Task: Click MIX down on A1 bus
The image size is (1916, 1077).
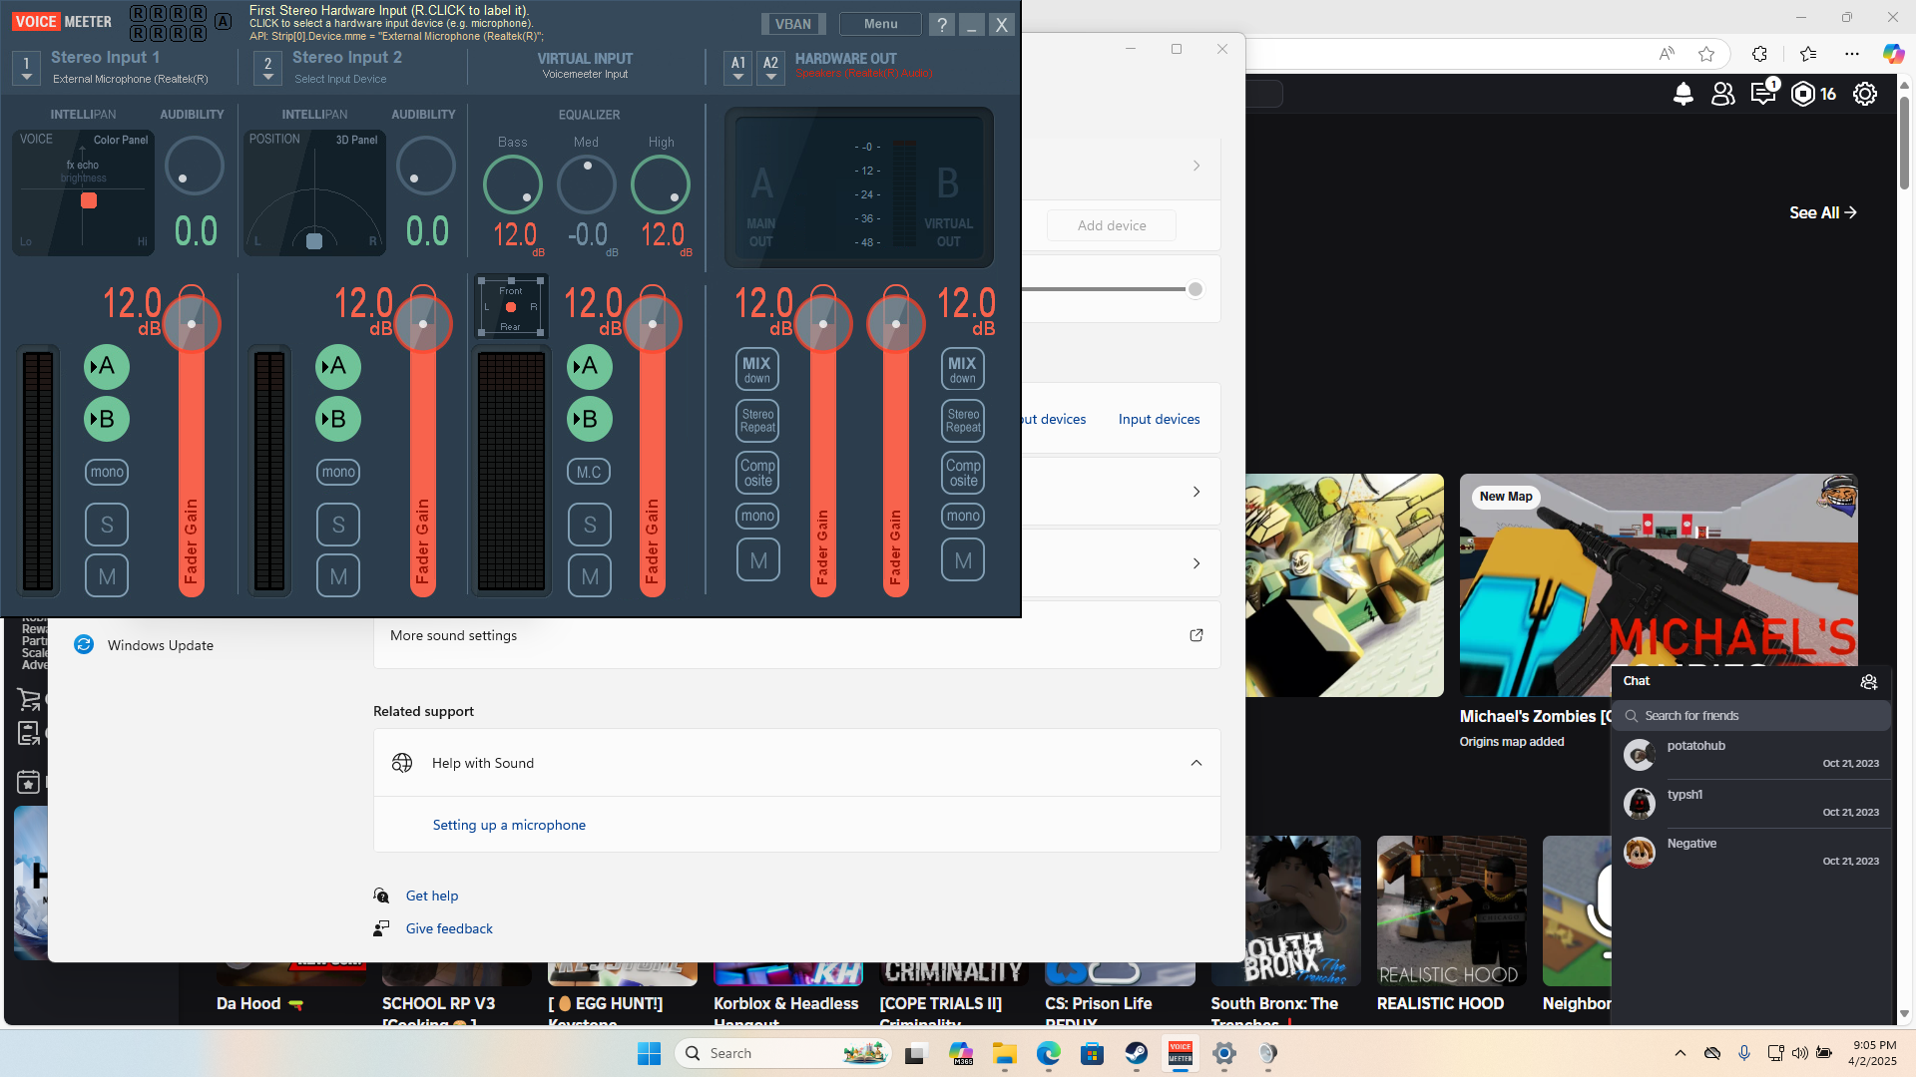Action: tap(757, 369)
